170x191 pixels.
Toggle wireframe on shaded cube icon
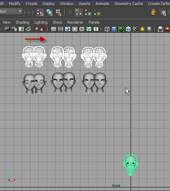tap(128, 29)
